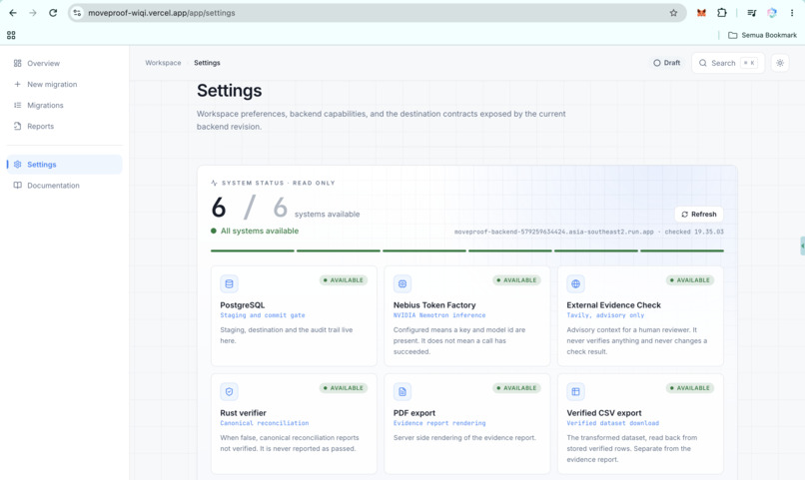805x480 pixels.
Task: Go back with the browser back arrow
Action: (13, 13)
